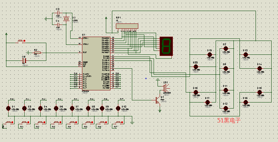This screenshot has height=142, width=278.
Task: Click capacitor C3 near the crystal
Action: pos(58,13)
